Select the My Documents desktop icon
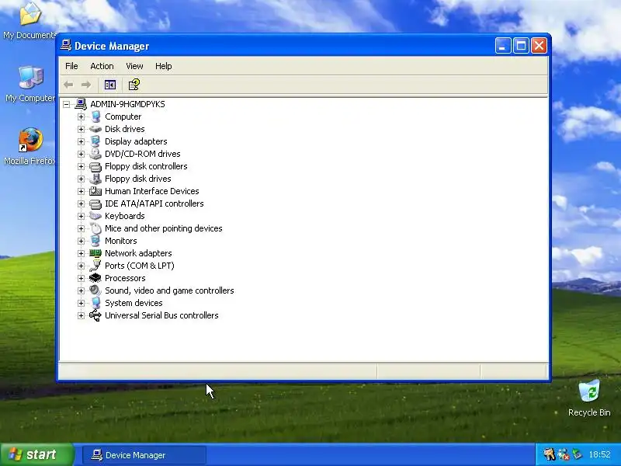 click(x=30, y=13)
